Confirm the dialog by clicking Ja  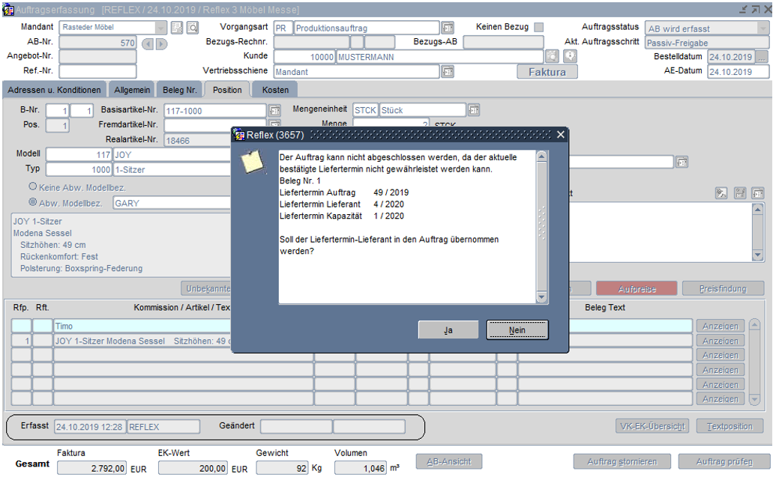point(448,330)
